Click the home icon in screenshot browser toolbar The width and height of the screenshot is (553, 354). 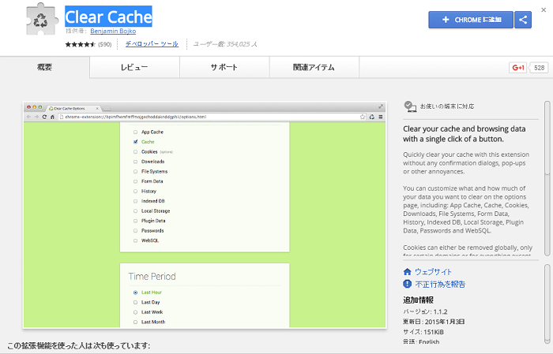[52, 117]
